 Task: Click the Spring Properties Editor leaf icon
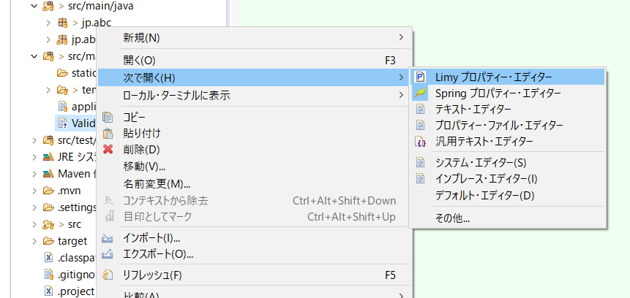[420, 93]
